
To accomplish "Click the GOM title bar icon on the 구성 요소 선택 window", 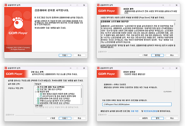I will click(x=6, y=68).
